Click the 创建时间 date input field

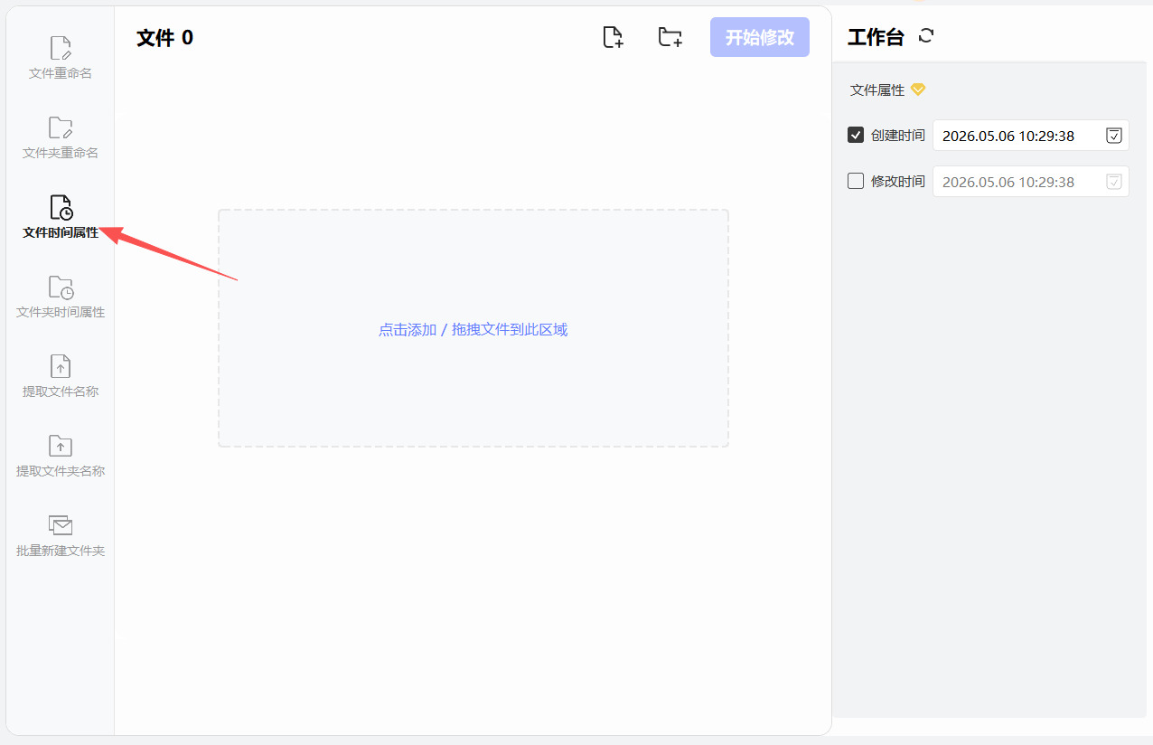[1031, 136]
